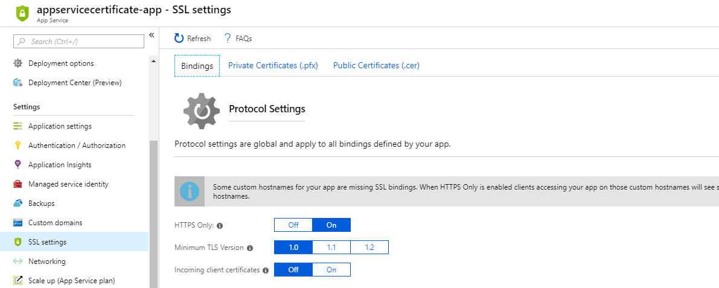Click the sidebar vertical scrollbar
This screenshot has width=719, height=288.
click(153, 211)
